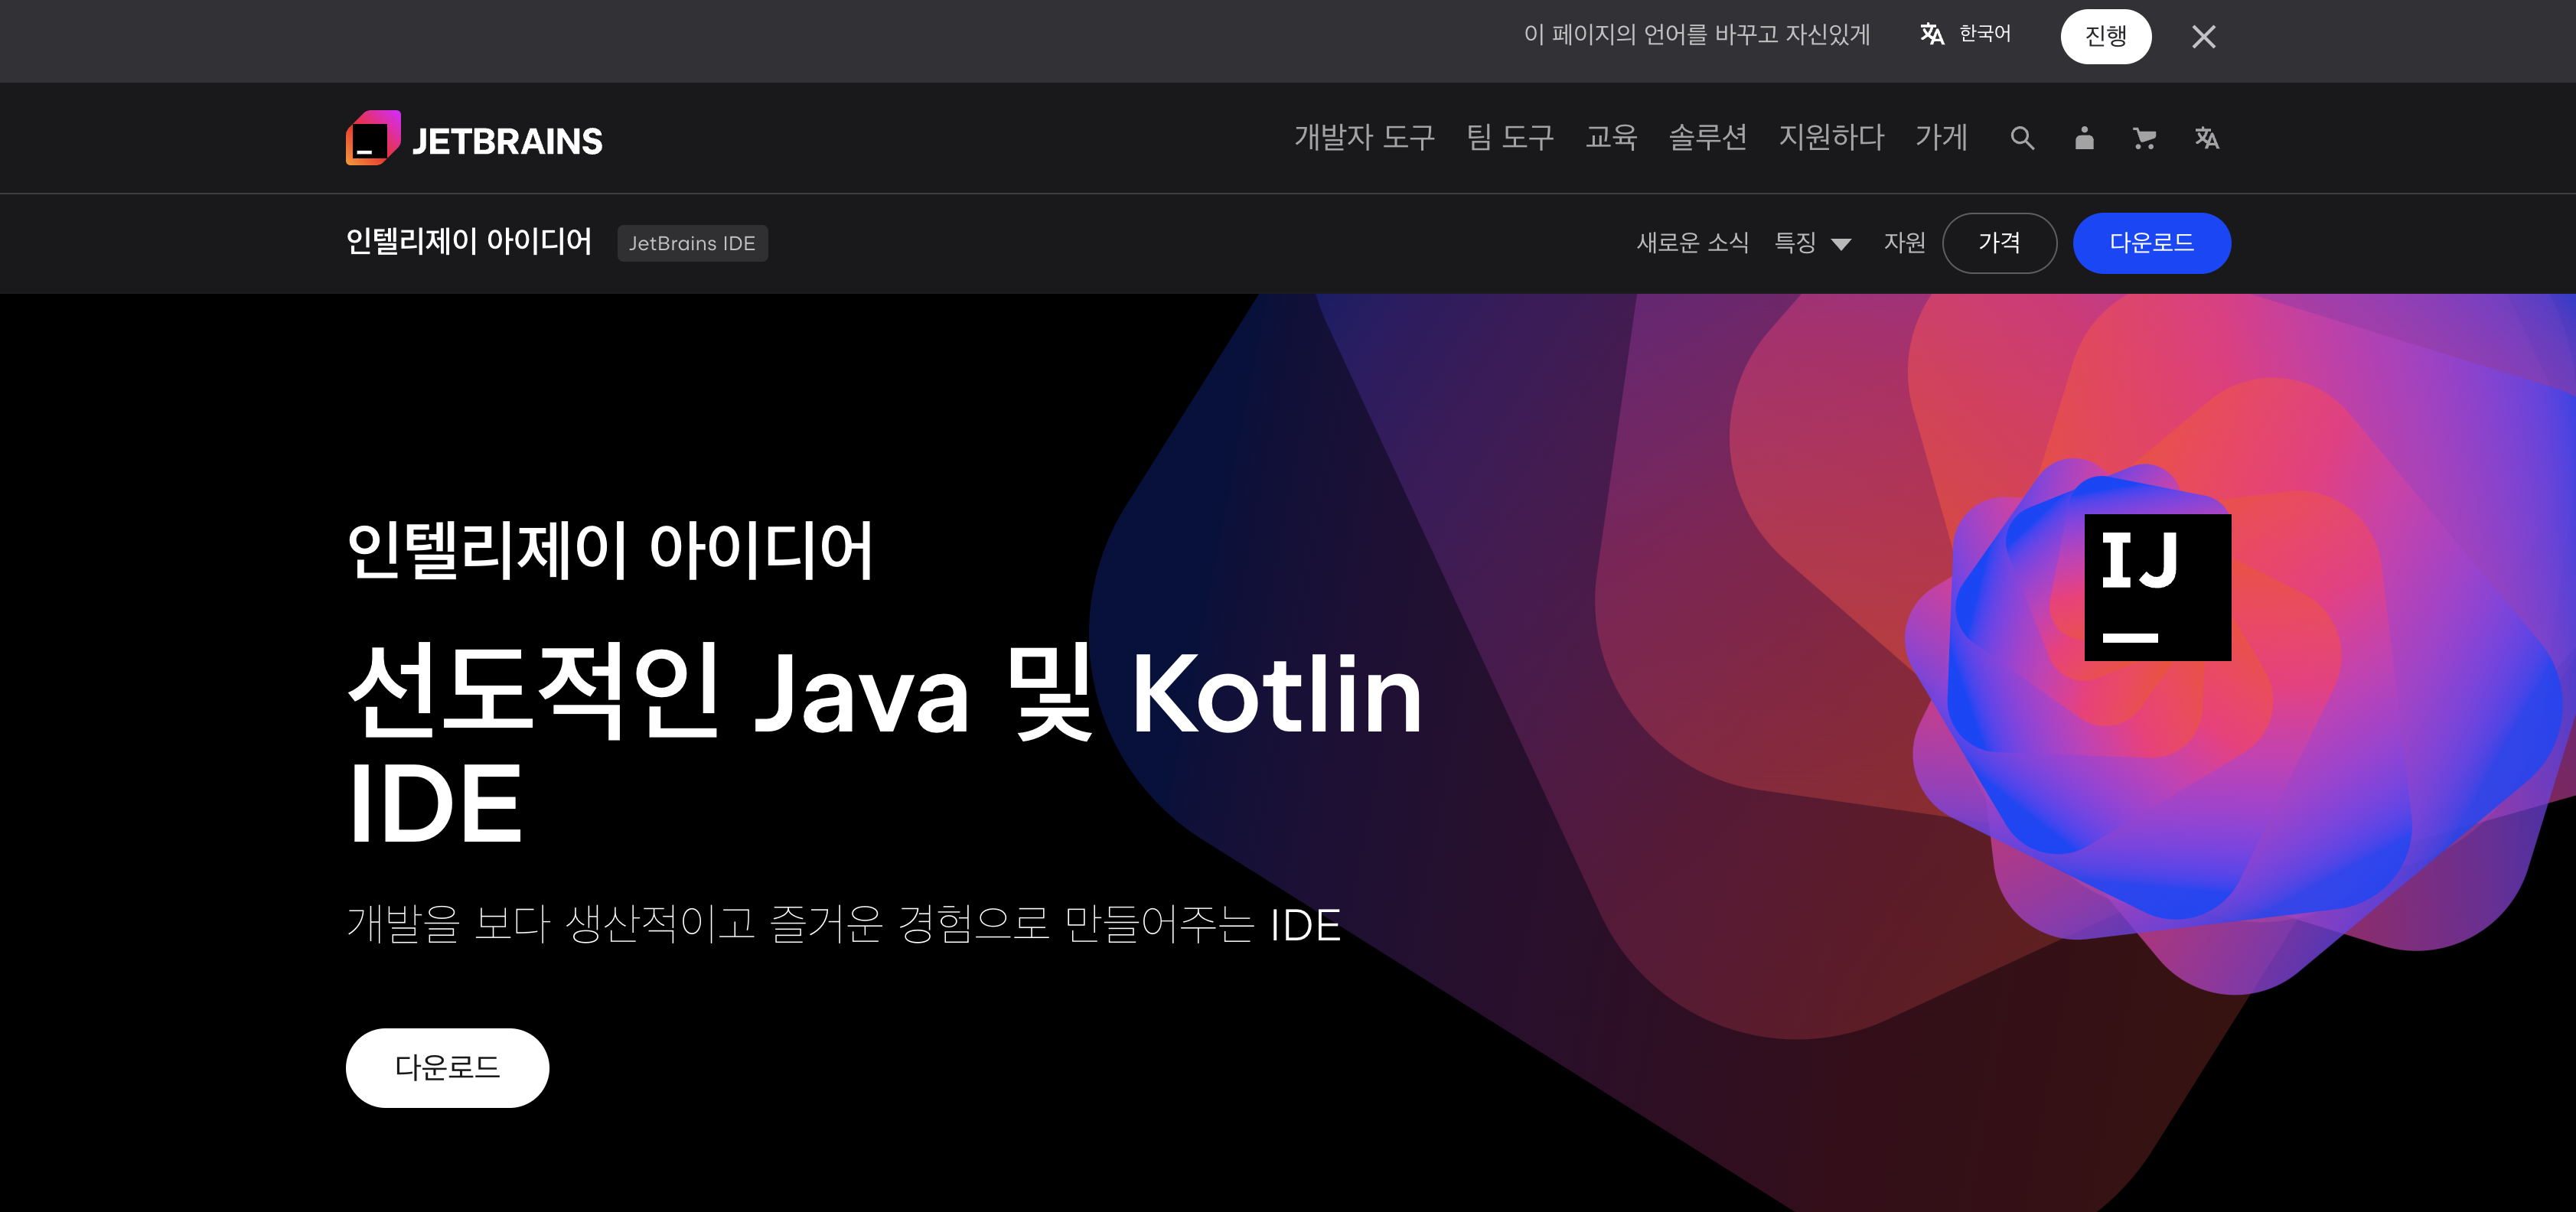The height and width of the screenshot is (1212, 2576).
Task: Open site search with magnifier icon
Action: pyautogui.click(x=2022, y=138)
